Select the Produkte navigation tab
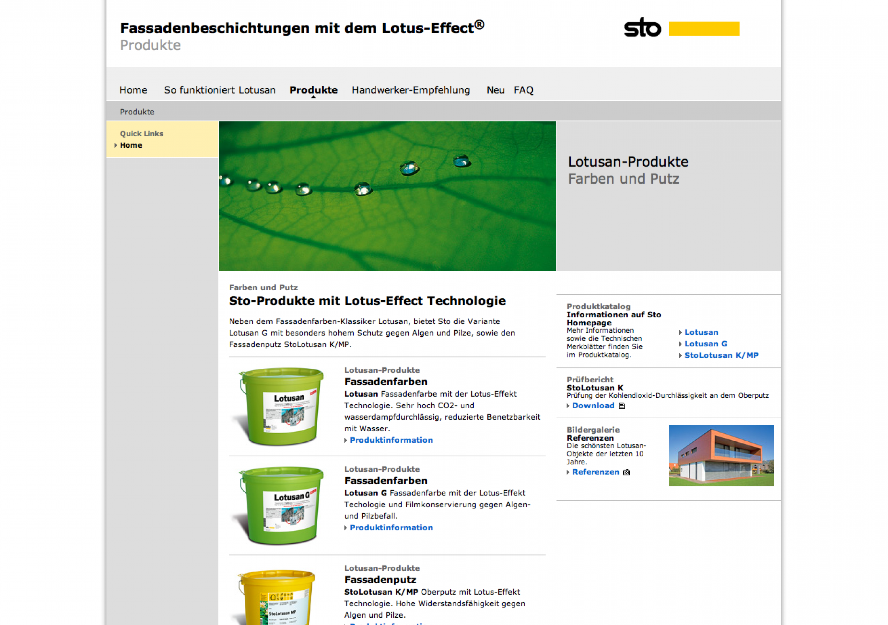The width and height of the screenshot is (888, 625). coord(313,90)
